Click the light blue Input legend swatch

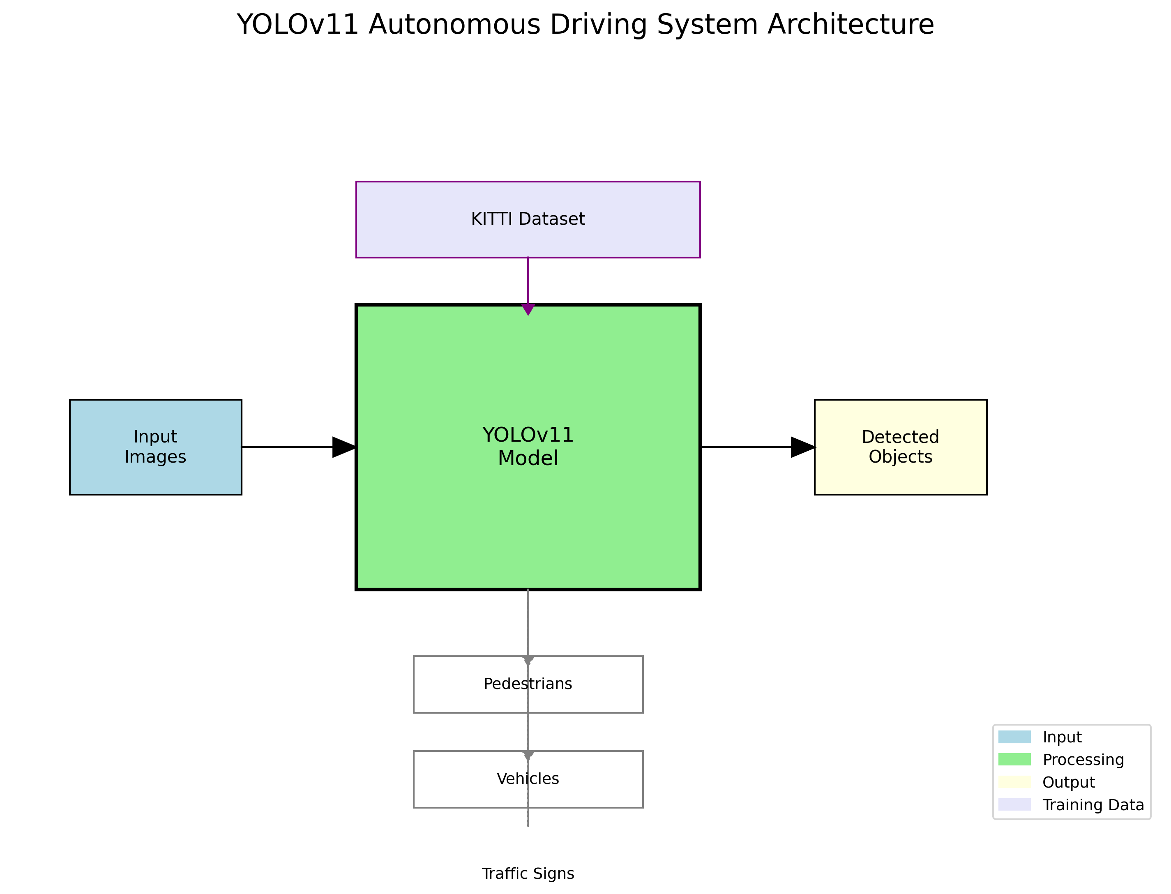[x=1014, y=737]
